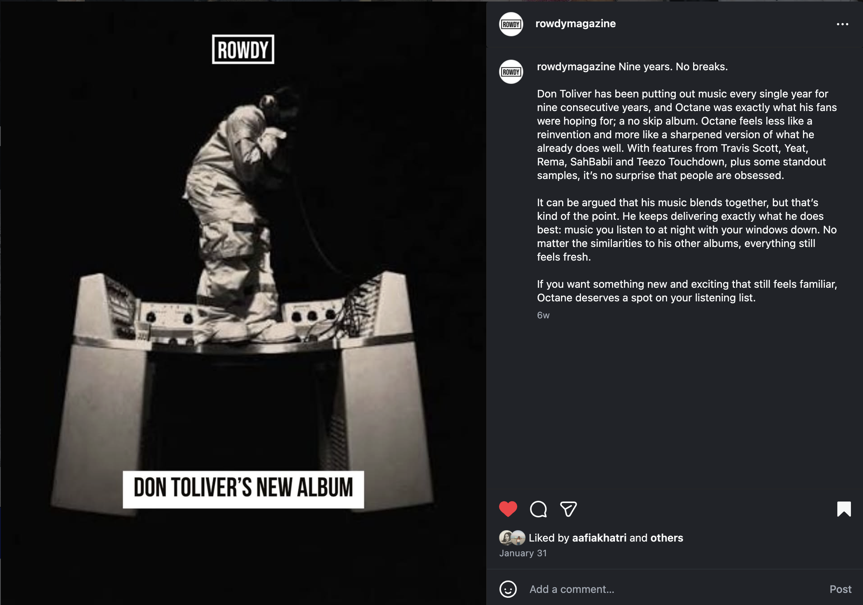
Task: Click the ROWDY avatar beside the caption
Action: [511, 72]
